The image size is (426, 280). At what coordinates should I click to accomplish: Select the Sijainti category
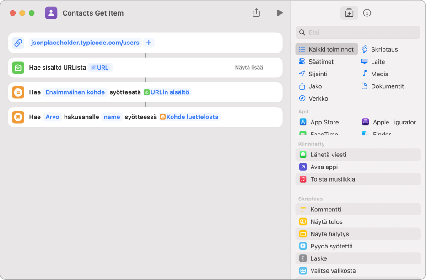313,74
